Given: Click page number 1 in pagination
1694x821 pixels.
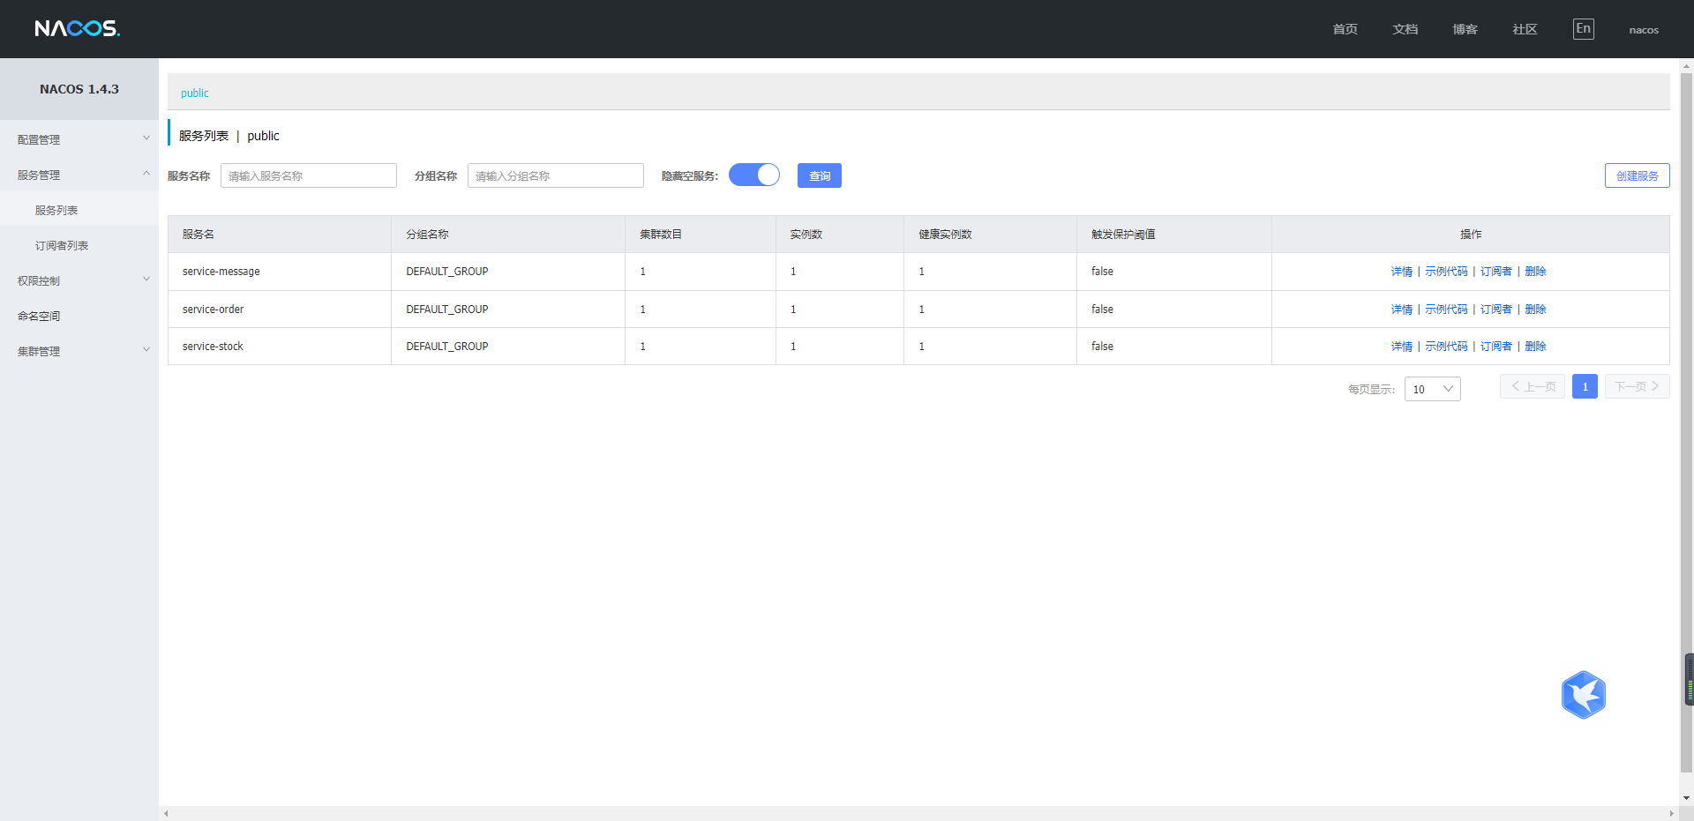Looking at the screenshot, I should tap(1585, 386).
